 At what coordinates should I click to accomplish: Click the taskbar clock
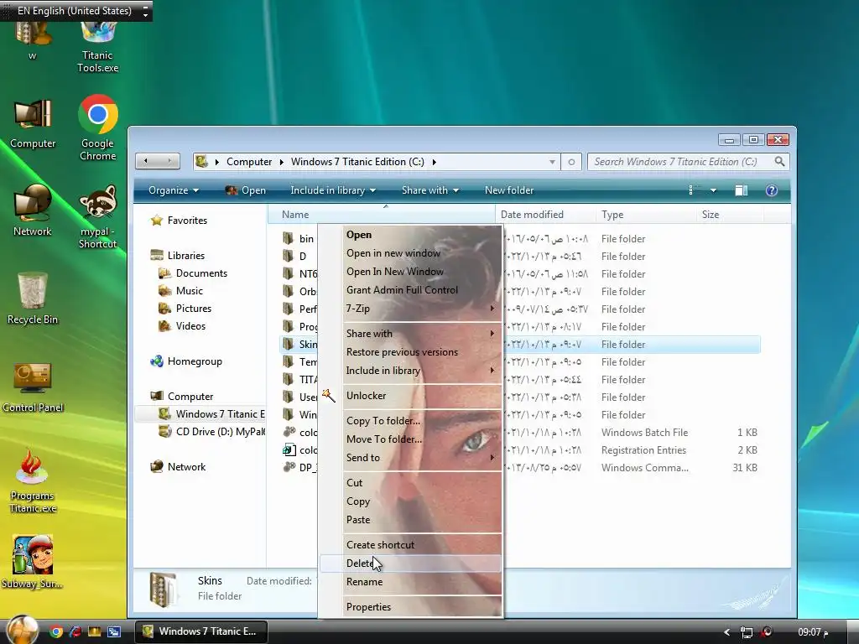click(x=813, y=632)
